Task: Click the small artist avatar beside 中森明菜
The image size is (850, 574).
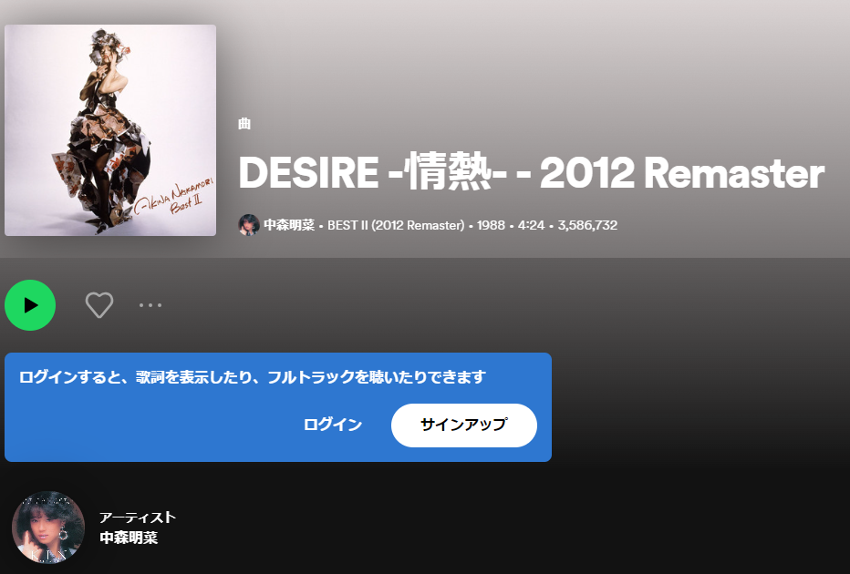Action: click(x=249, y=225)
